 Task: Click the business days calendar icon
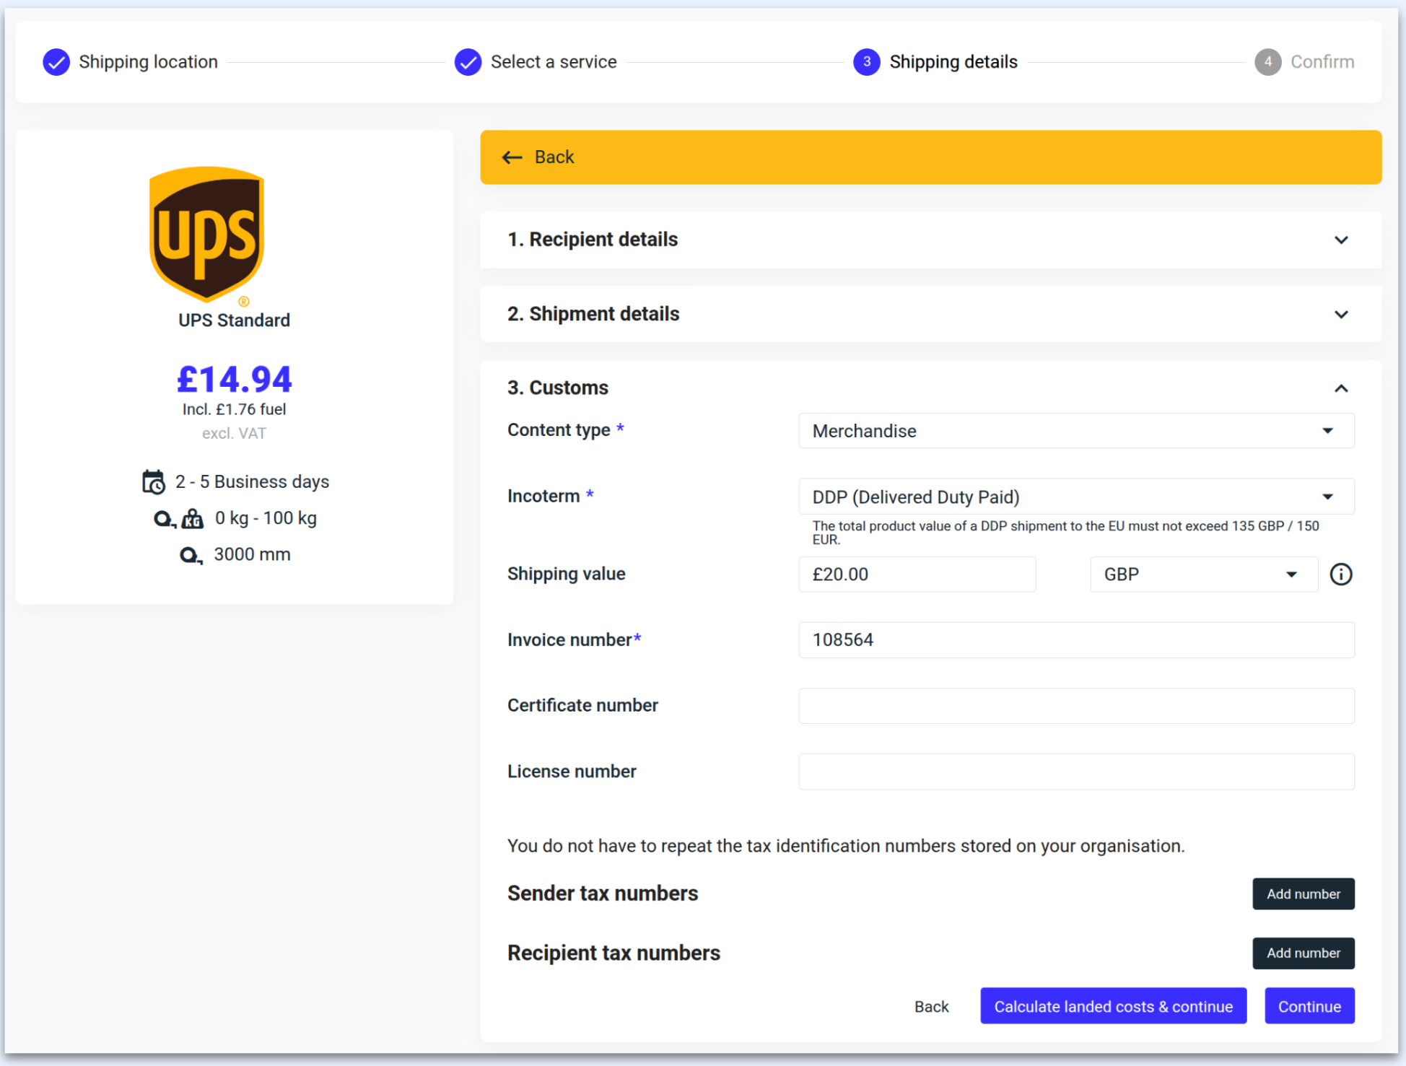point(153,482)
